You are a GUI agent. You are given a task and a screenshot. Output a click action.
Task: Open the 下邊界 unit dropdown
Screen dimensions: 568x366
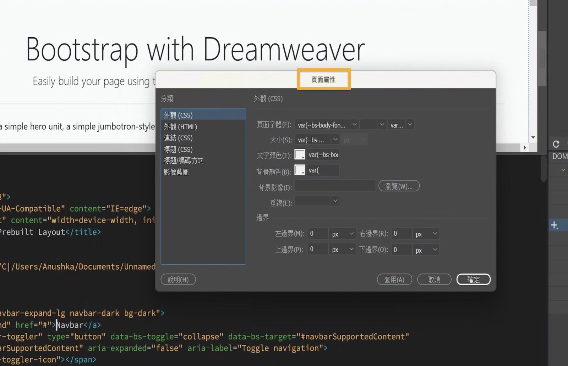click(426, 249)
